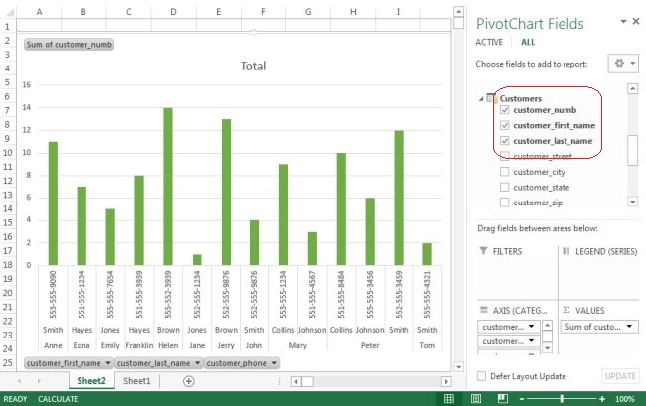Click Sum of customer_numb chart field button
646x406 pixels.
point(69,44)
